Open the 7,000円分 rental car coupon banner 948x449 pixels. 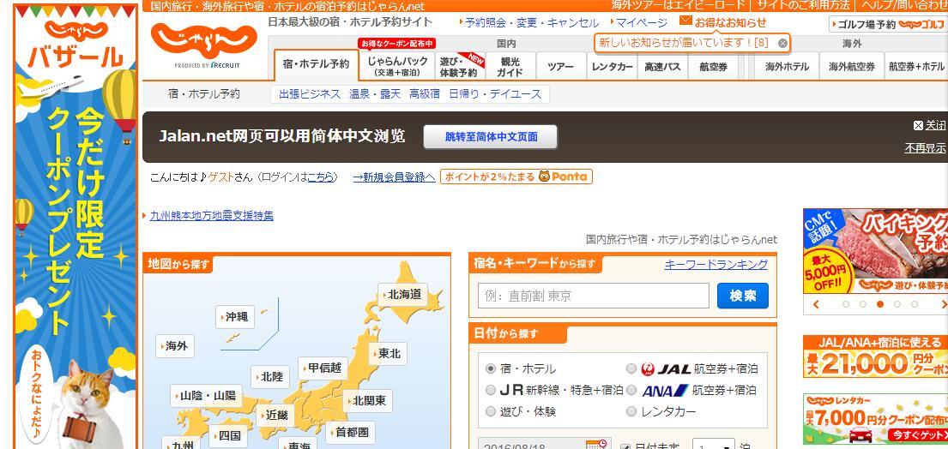tap(875, 419)
